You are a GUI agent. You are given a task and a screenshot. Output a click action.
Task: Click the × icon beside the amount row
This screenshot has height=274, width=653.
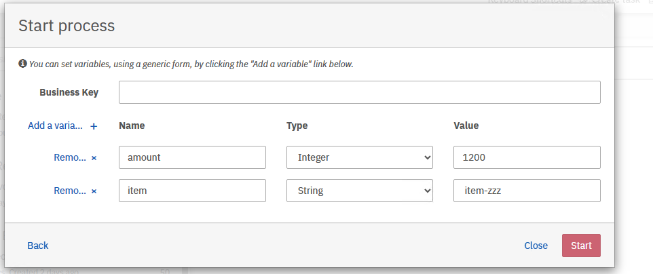[94, 157]
